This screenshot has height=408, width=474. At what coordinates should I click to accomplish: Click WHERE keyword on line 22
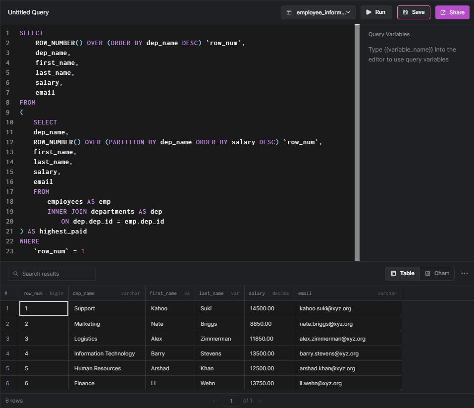tap(29, 241)
